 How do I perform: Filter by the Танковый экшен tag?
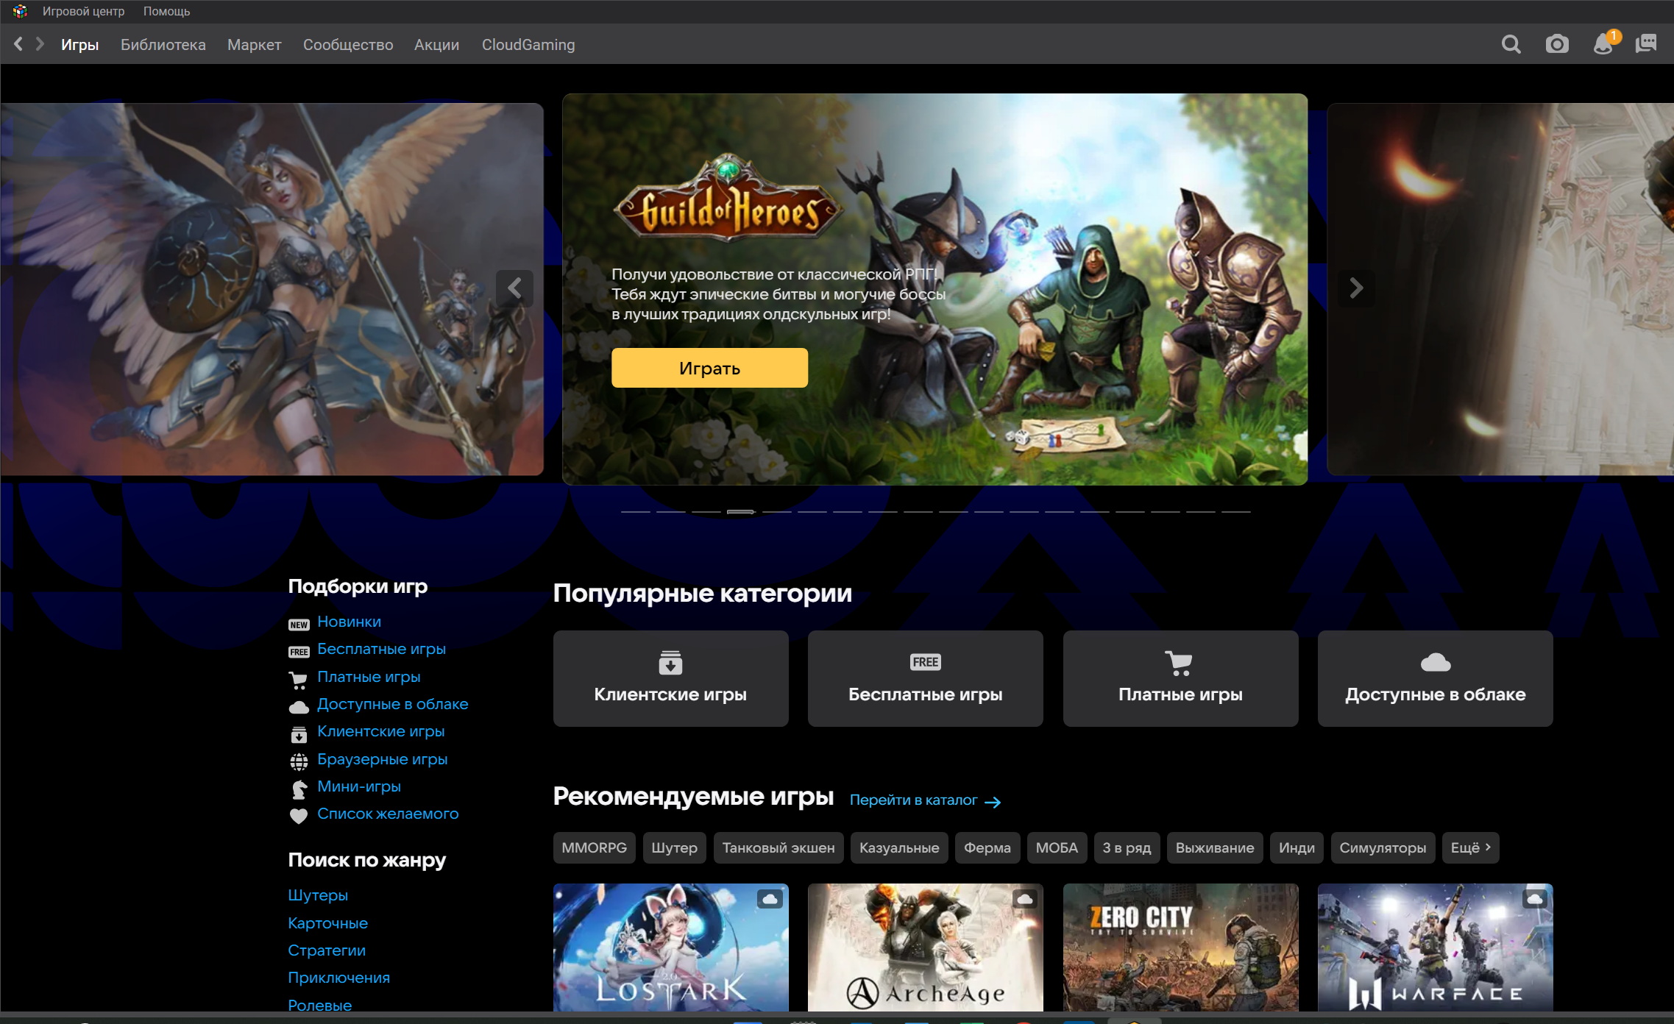[x=778, y=847]
